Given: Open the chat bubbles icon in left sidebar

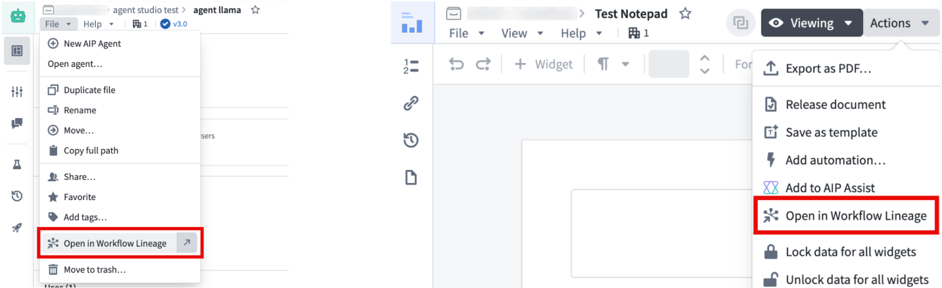Looking at the screenshot, I should tap(17, 123).
